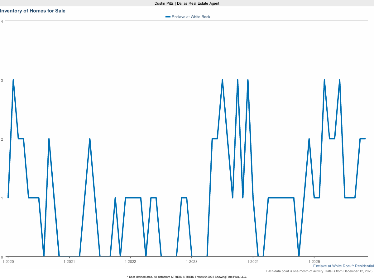This screenshot has height=280, width=374.
Task: Click the Enclave at White Rock*: Residential footer text
Action: (343, 266)
